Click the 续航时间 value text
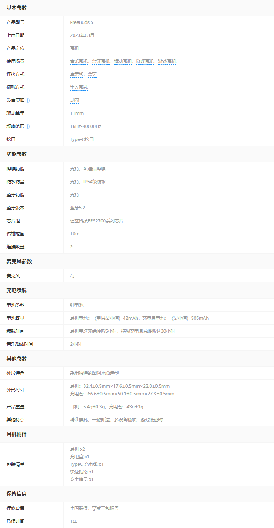Image resolution: width=274 pixels, height=528 pixels. coord(122,331)
